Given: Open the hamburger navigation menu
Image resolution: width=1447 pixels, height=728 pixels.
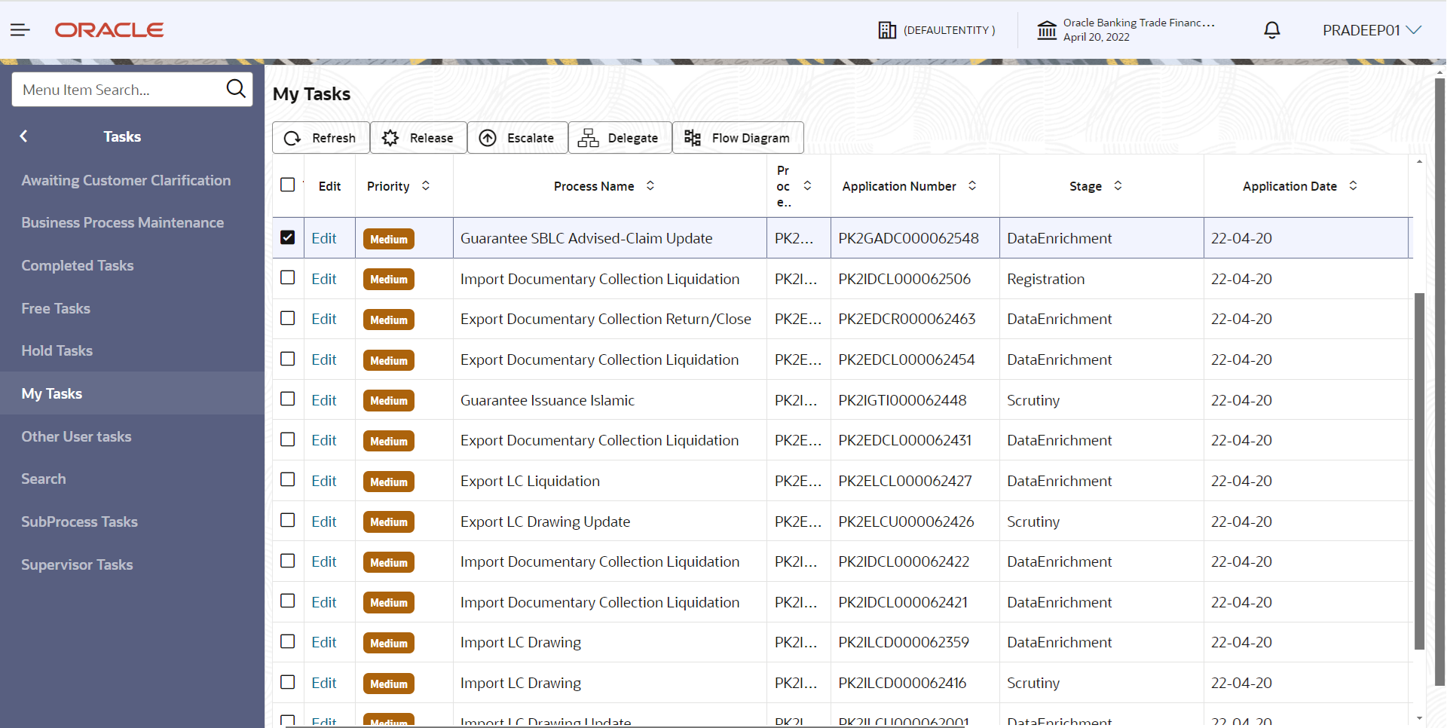Looking at the screenshot, I should point(20,30).
